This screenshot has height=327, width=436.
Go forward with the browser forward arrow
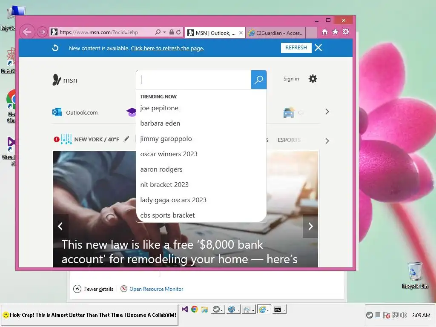click(x=42, y=32)
